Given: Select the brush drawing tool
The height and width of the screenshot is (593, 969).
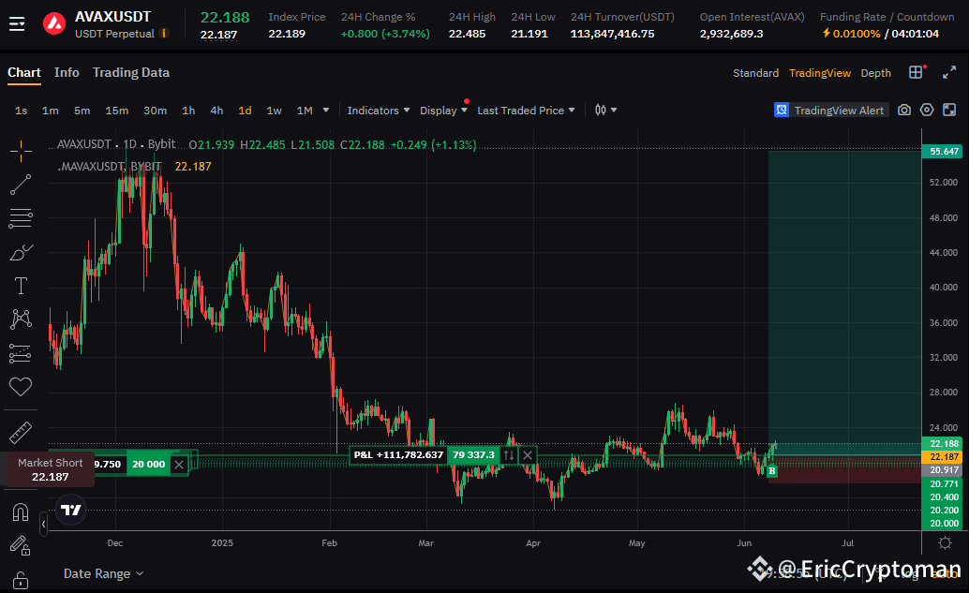Looking at the screenshot, I should click(x=21, y=252).
